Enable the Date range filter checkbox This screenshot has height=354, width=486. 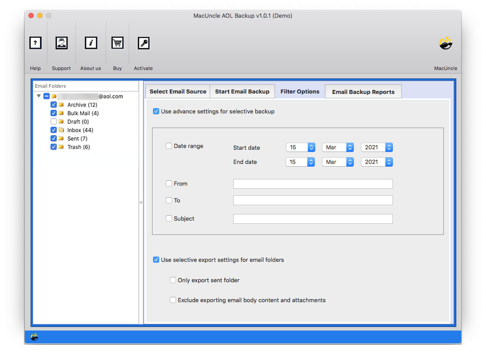pyautogui.click(x=169, y=145)
